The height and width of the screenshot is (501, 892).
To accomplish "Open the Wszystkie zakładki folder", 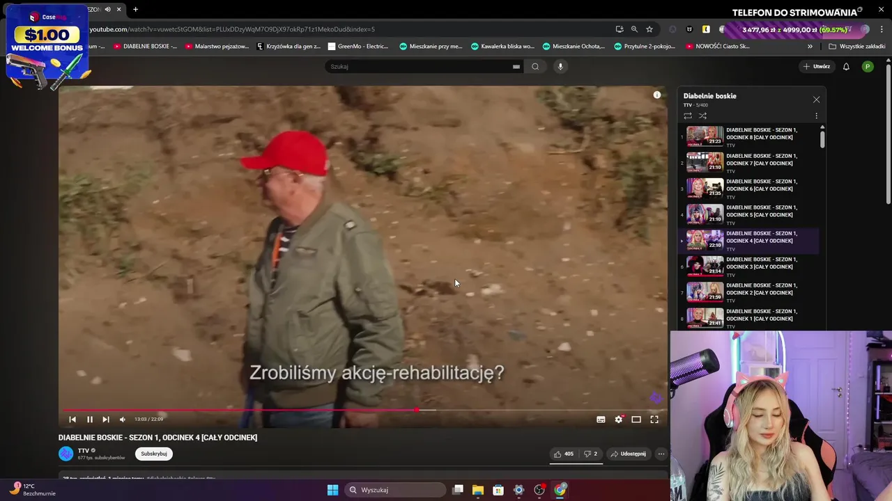I will [857, 47].
